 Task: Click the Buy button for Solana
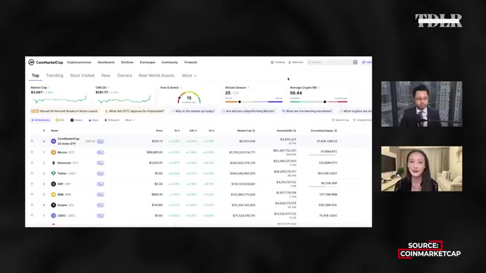coord(100,205)
